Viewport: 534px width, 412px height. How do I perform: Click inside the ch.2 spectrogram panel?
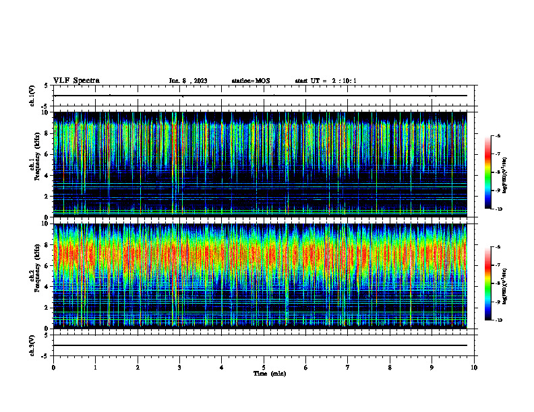pos(260,276)
